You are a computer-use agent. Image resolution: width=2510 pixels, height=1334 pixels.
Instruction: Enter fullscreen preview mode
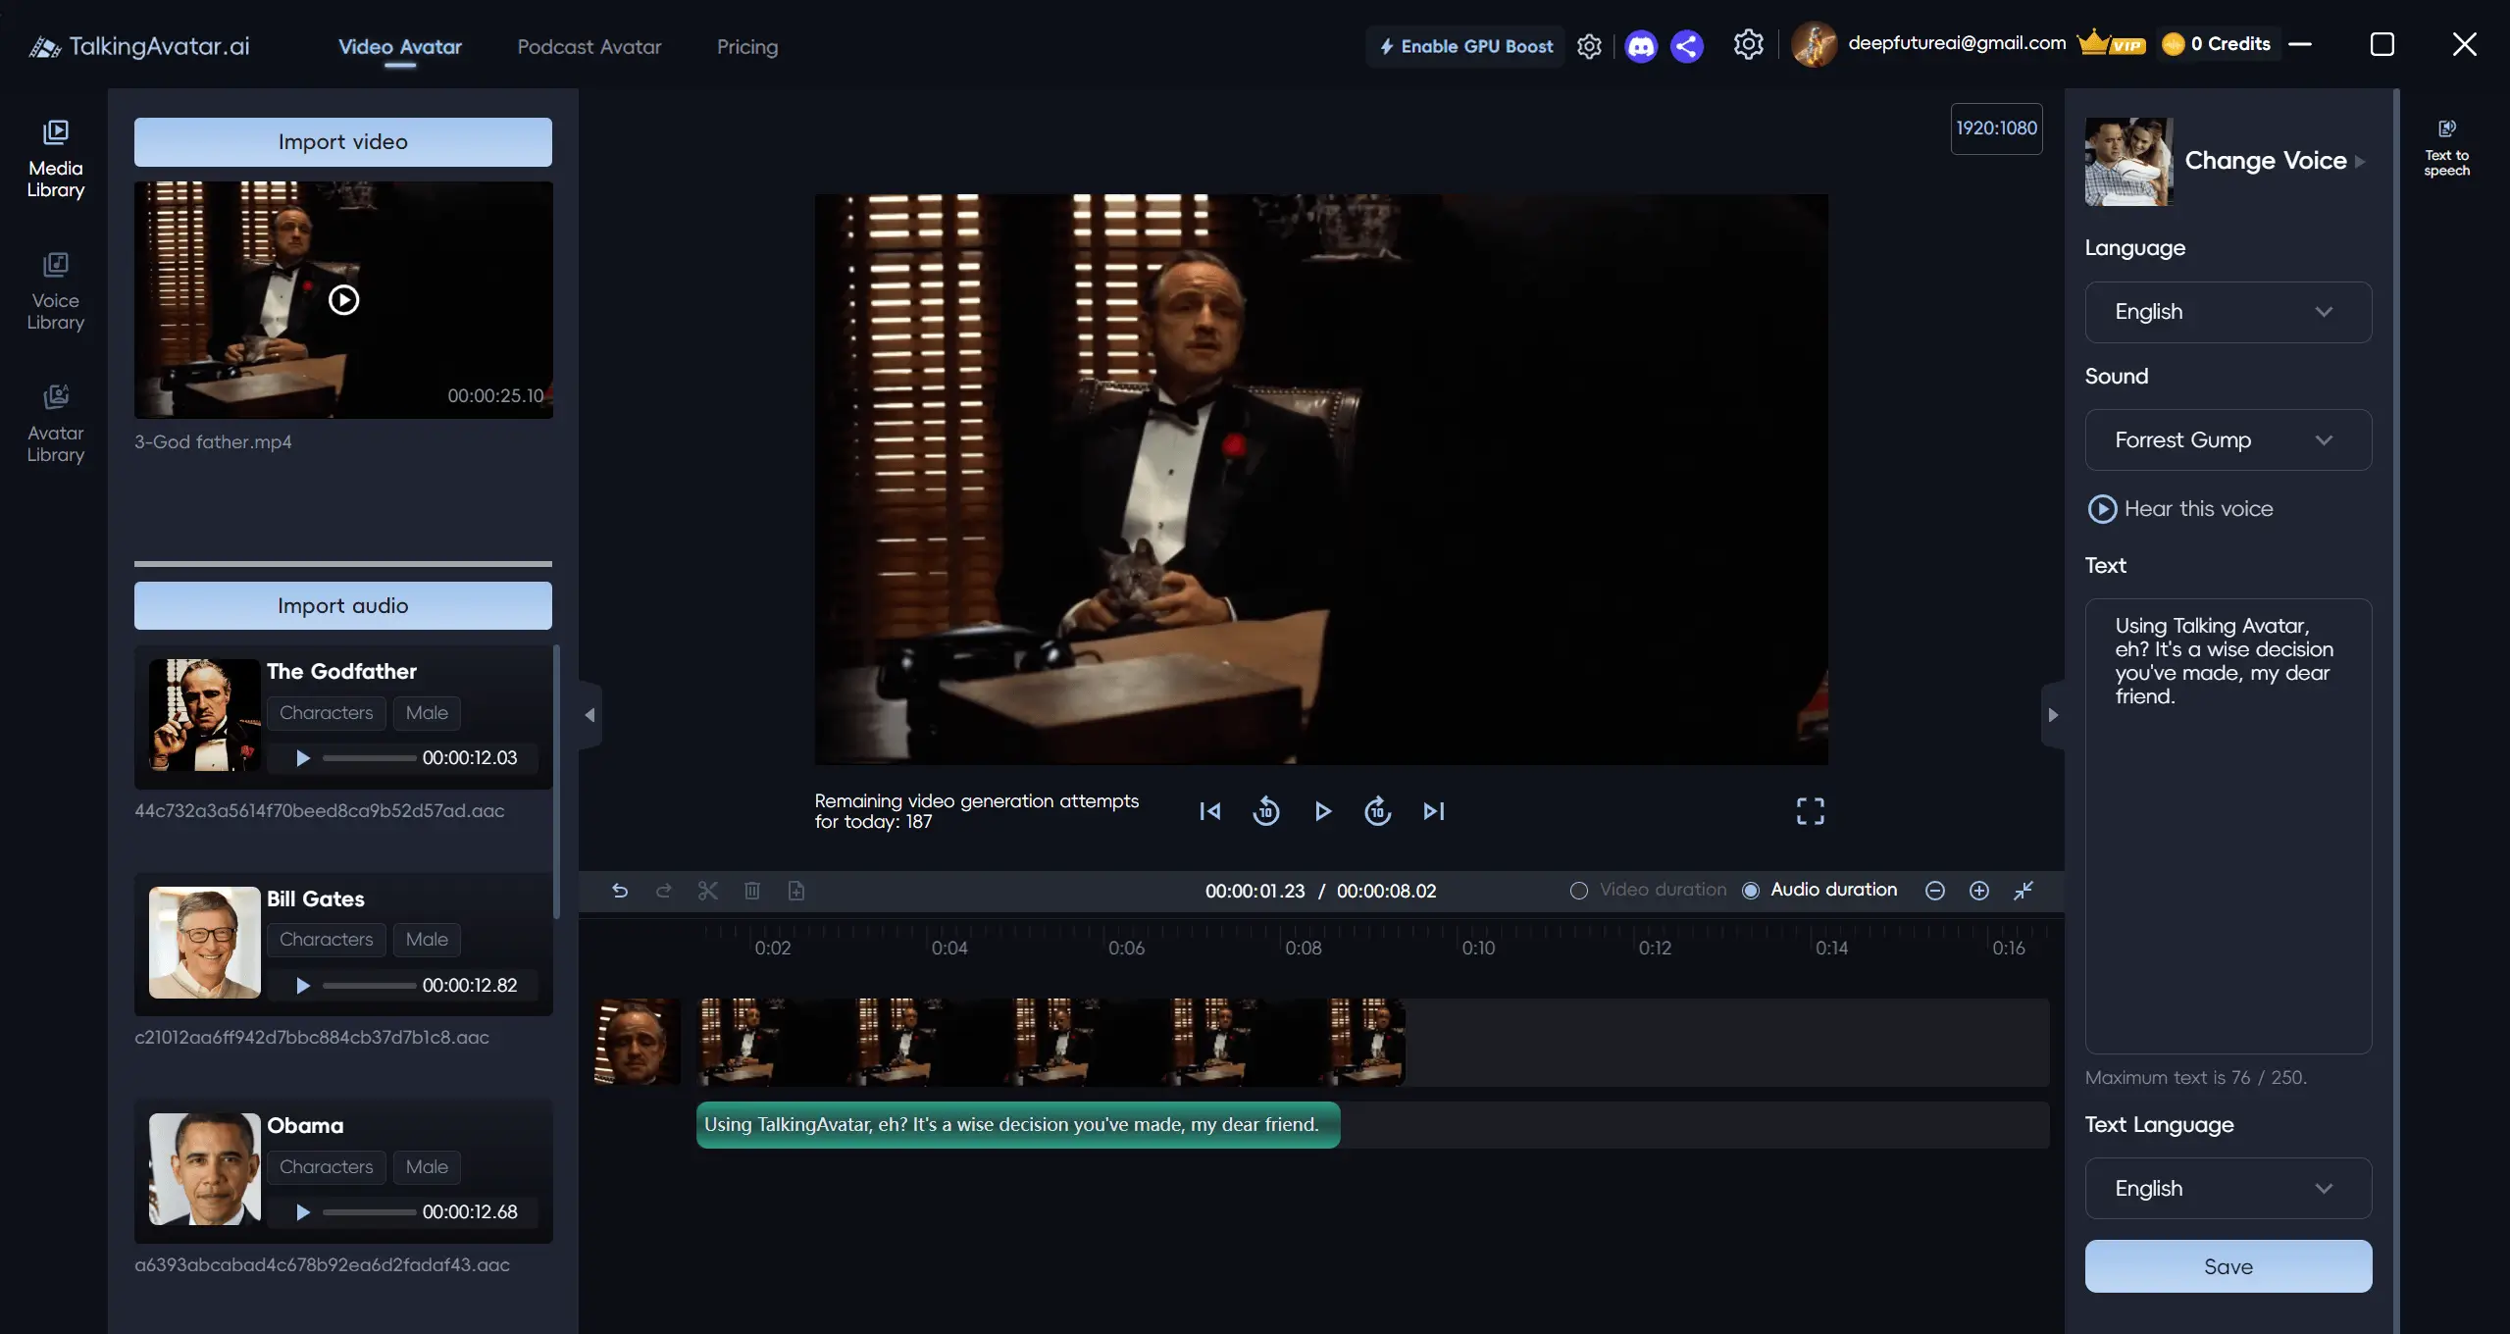(x=1810, y=811)
